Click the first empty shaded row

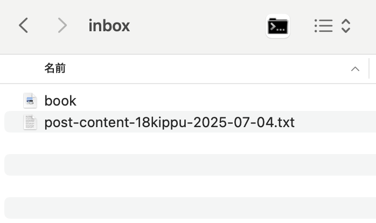coord(190,165)
